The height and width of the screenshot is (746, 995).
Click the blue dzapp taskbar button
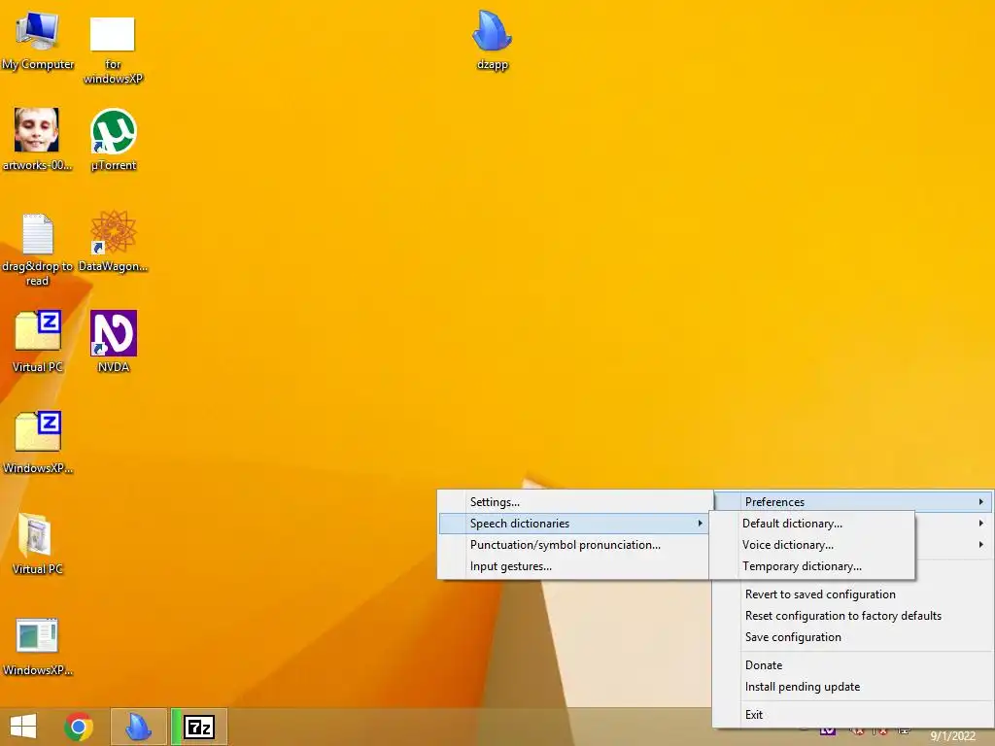[x=138, y=727]
